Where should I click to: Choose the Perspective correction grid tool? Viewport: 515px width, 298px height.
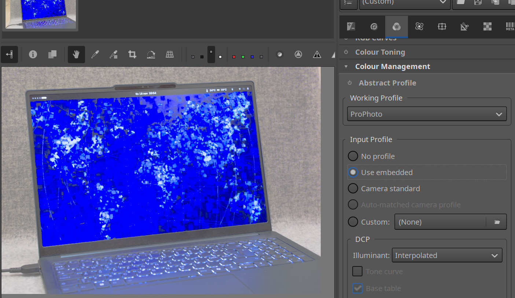click(x=170, y=55)
